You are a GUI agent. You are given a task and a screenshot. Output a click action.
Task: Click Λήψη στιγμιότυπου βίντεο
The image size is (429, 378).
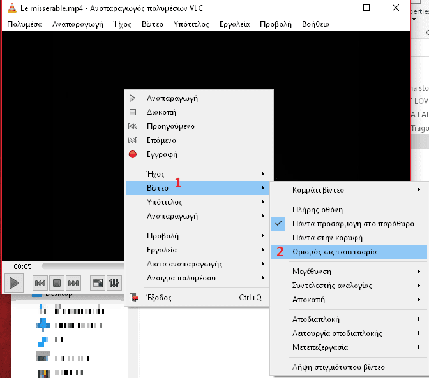349,367
